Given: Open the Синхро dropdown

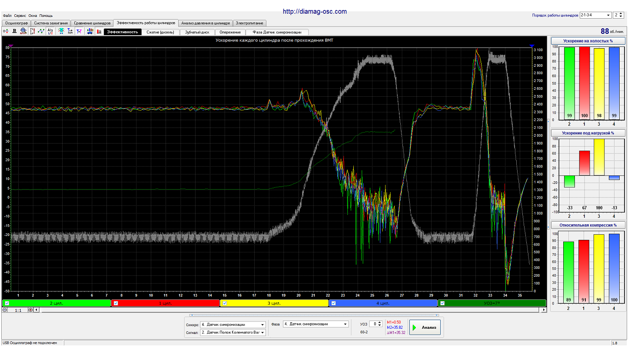Looking at the screenshot, I should click(233, 324).
